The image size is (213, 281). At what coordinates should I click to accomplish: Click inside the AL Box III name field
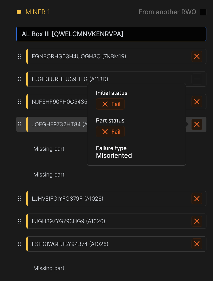click(111, 34)
